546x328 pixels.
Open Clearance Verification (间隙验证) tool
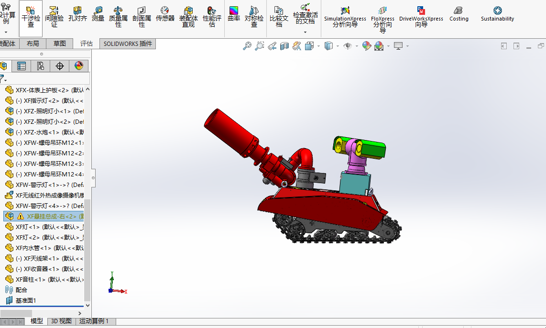click(x=55, y=17)
